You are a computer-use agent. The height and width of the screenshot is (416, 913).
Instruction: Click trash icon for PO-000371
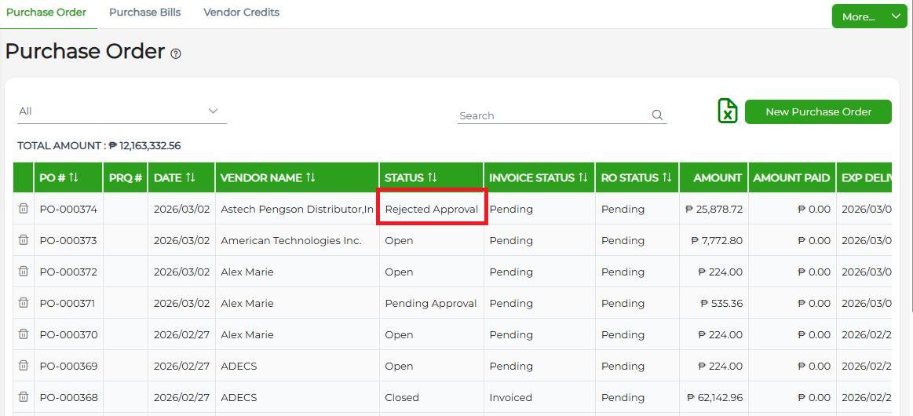[x=24, y=303]
